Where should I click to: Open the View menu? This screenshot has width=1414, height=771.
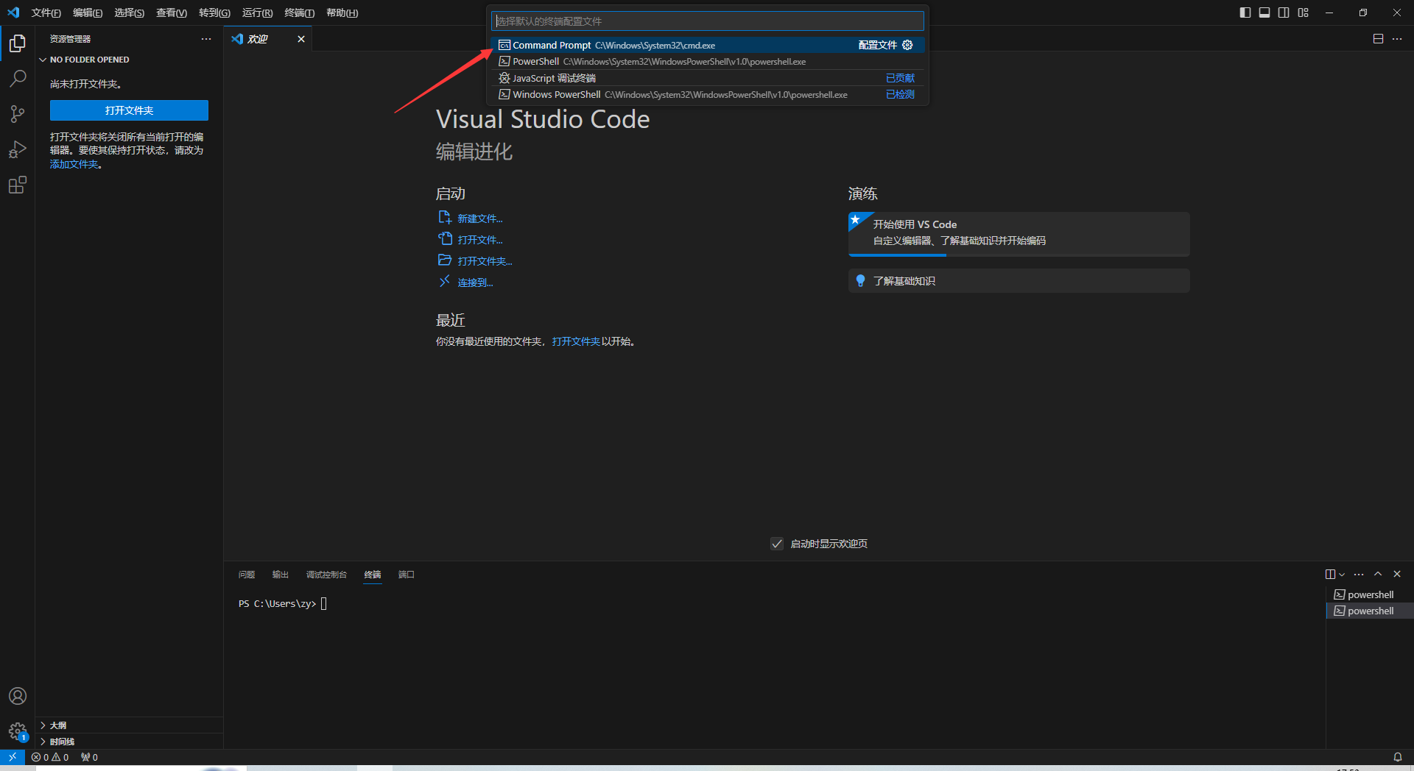(172, 13)
